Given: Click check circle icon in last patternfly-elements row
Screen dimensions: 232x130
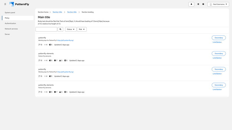Looking at the screenshot, I should (55, 92).
